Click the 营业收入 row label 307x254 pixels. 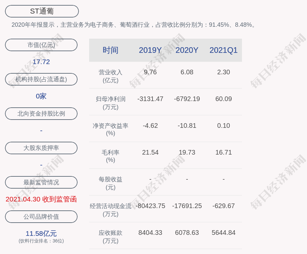111,76
